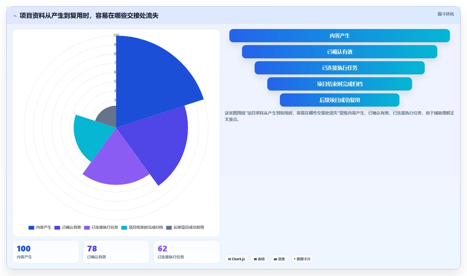This screenshot has height=276, width=467.
Task: Click the 后续项目成功复用 legend label
Action: coord(189,227)
